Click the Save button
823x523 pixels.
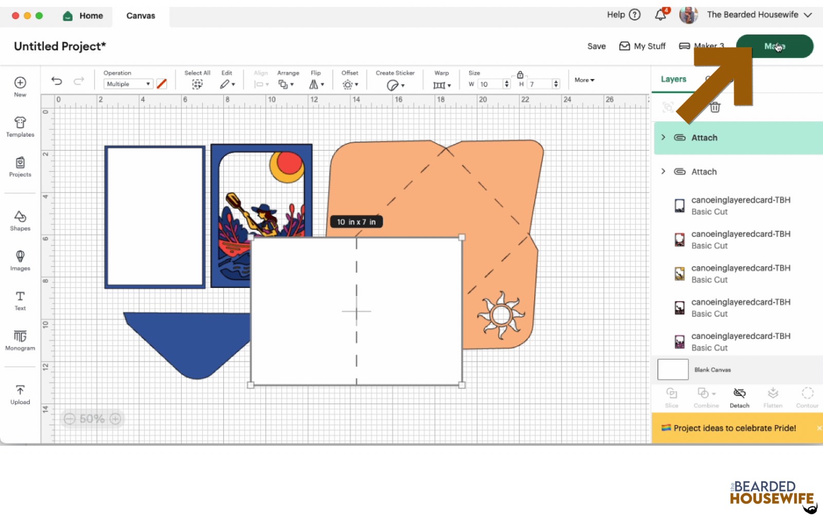click(x=596, y=46)
